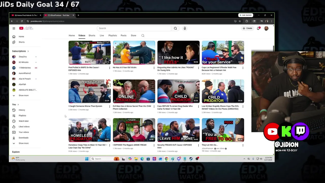Click the Create button
The width and height of the screenshot is (325, 183).
(x=247, y=28)
